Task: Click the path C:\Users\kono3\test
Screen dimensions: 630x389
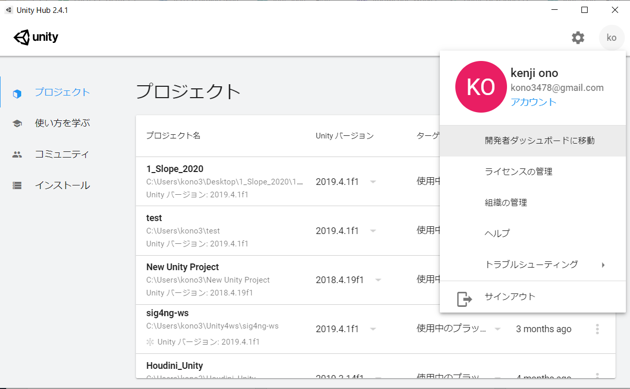Action: click(183, 231)
